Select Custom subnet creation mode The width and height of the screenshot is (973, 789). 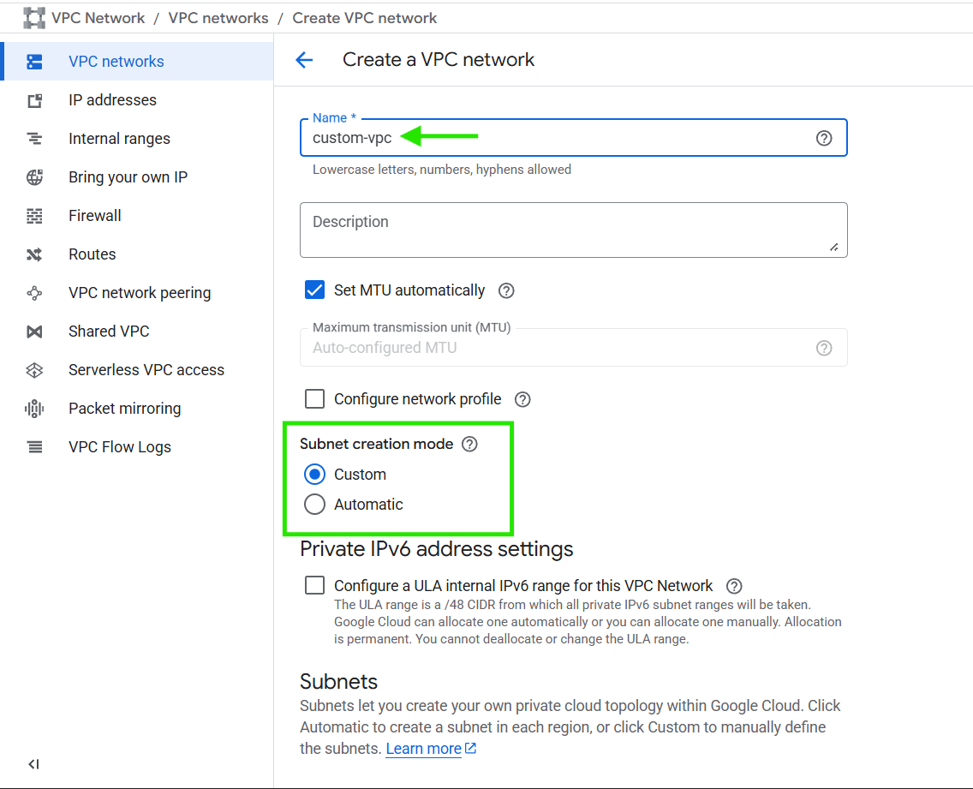point(315,475)
